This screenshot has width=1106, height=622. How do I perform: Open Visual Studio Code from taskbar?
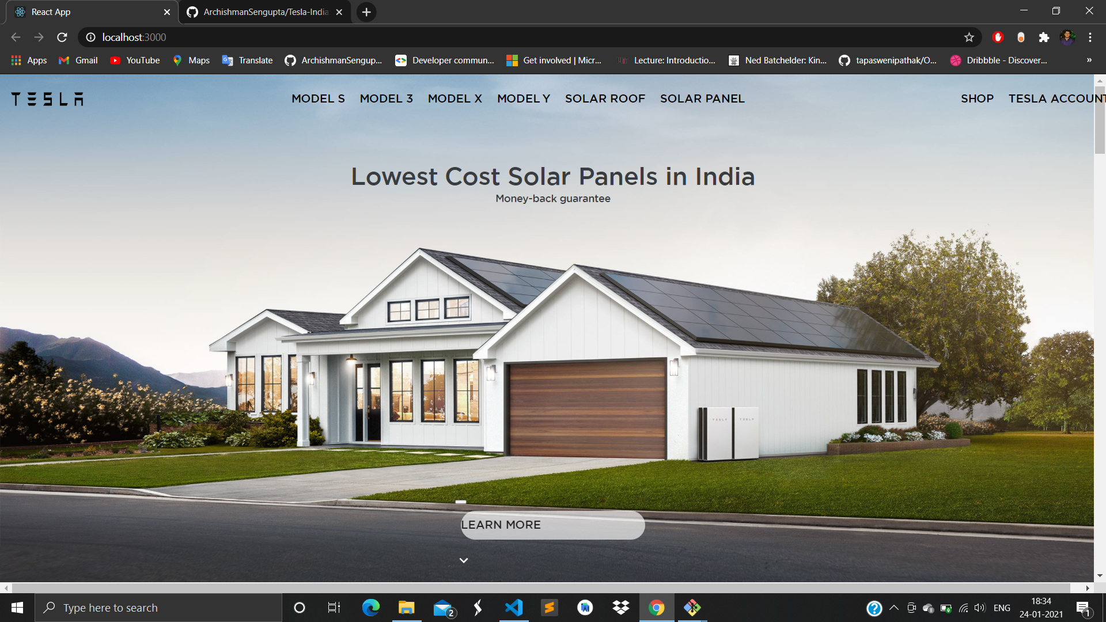[513, 608]
